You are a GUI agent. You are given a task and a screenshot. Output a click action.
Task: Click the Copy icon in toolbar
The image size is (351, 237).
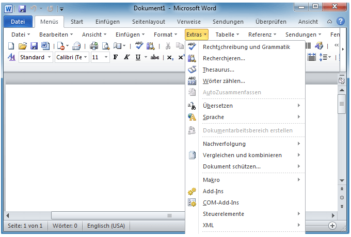click(180, 46)
